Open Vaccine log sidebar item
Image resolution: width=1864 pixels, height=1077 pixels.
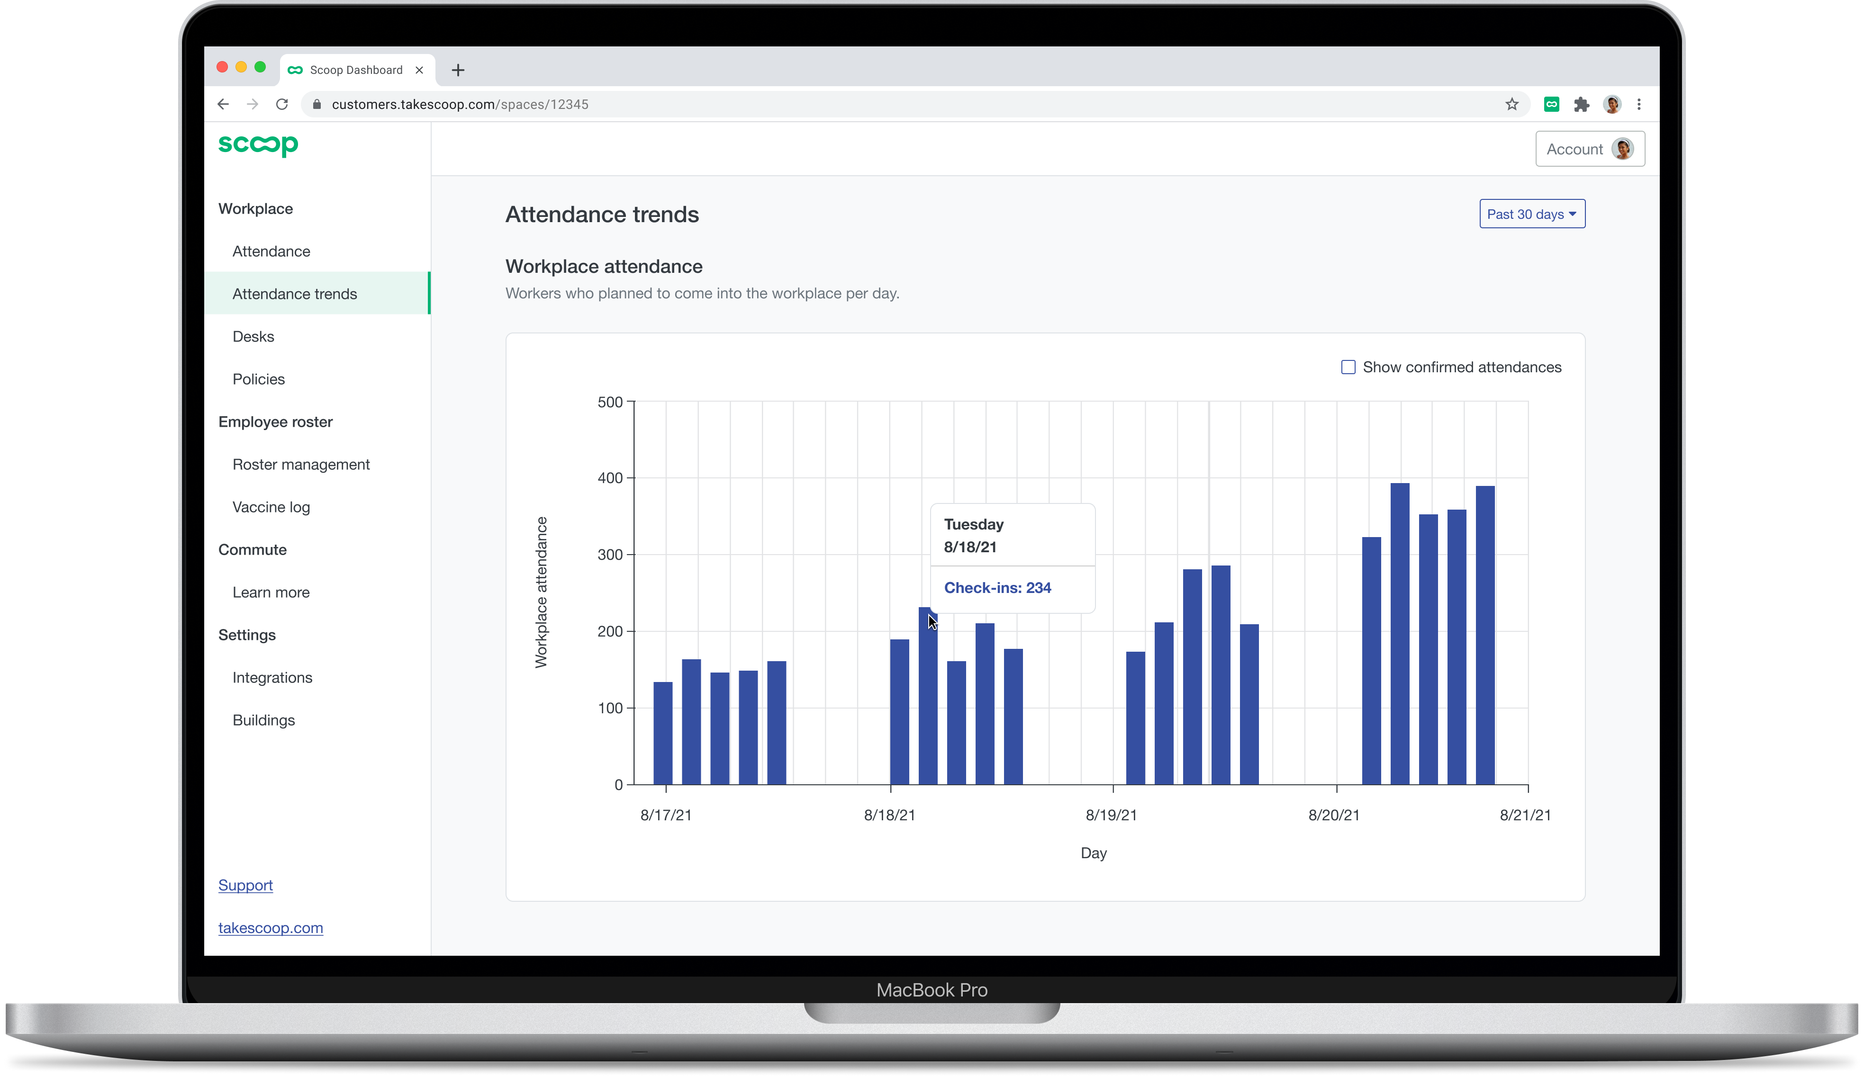point(271,507)
